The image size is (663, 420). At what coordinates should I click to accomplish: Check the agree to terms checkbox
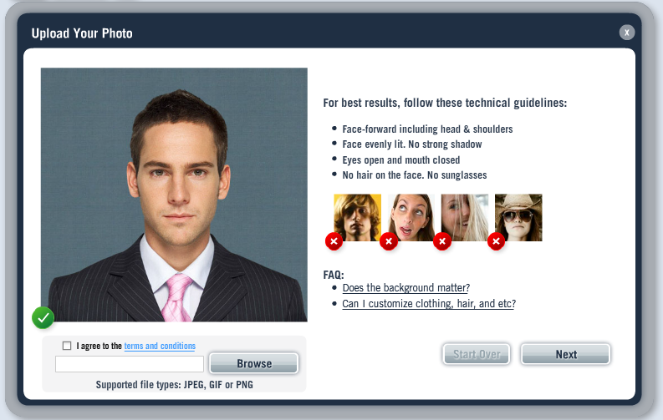[x=67, y=346]
